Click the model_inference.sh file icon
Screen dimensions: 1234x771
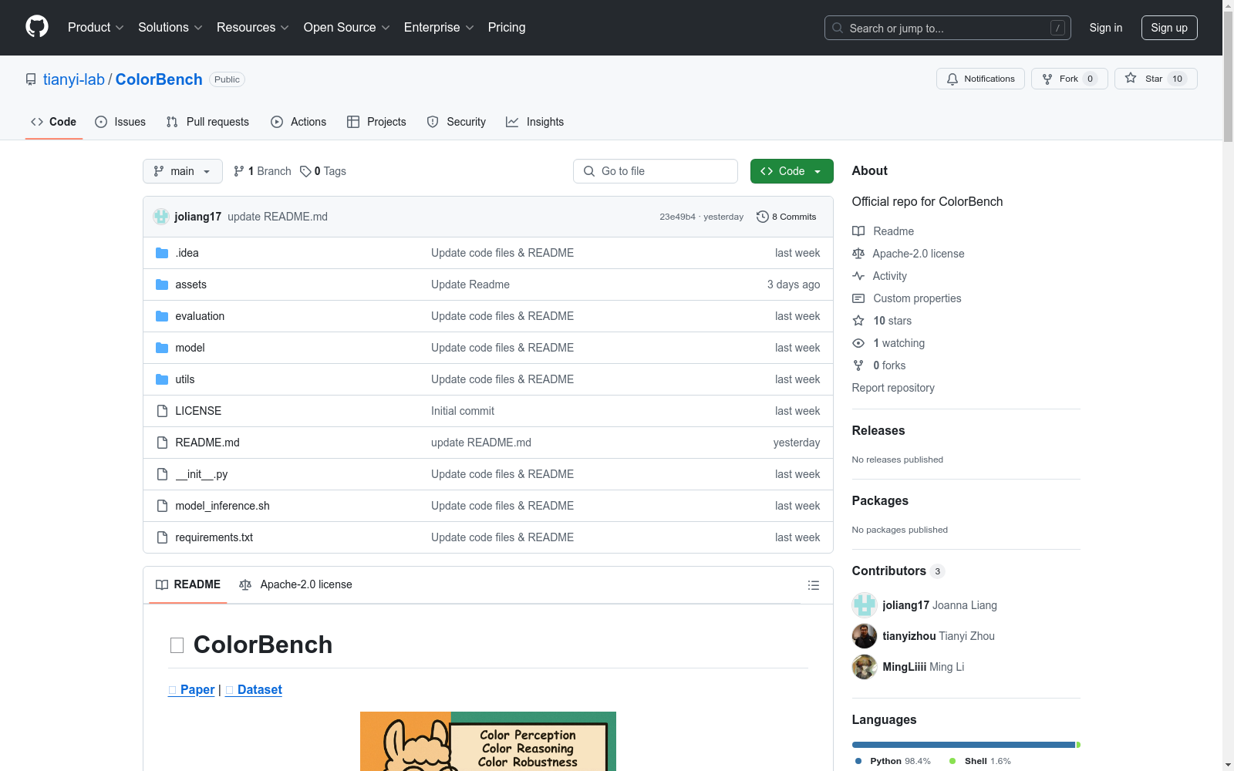[x=162, y=506]
